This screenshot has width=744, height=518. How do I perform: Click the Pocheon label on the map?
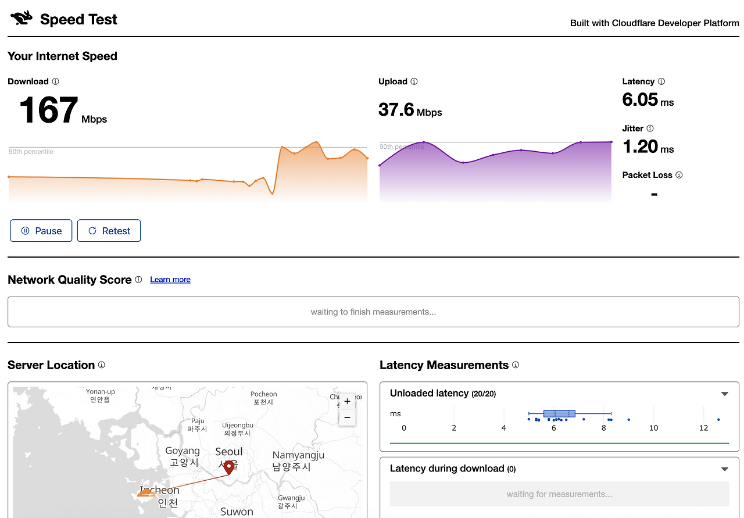pos(264,398)
